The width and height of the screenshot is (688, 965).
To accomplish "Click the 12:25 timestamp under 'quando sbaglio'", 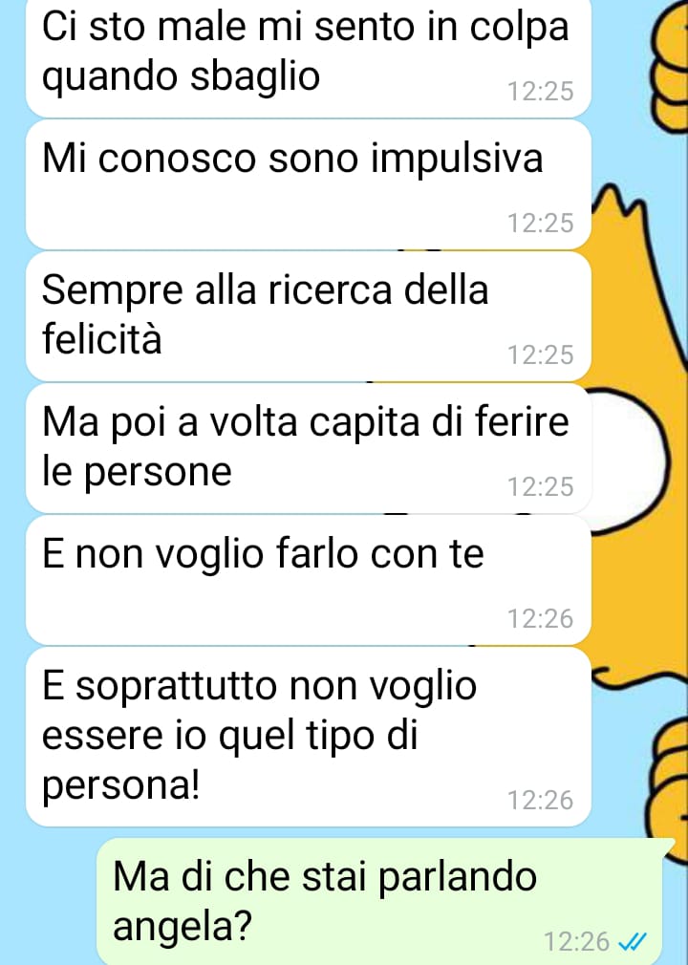I will pyautogui.click(x=540, y=91).
